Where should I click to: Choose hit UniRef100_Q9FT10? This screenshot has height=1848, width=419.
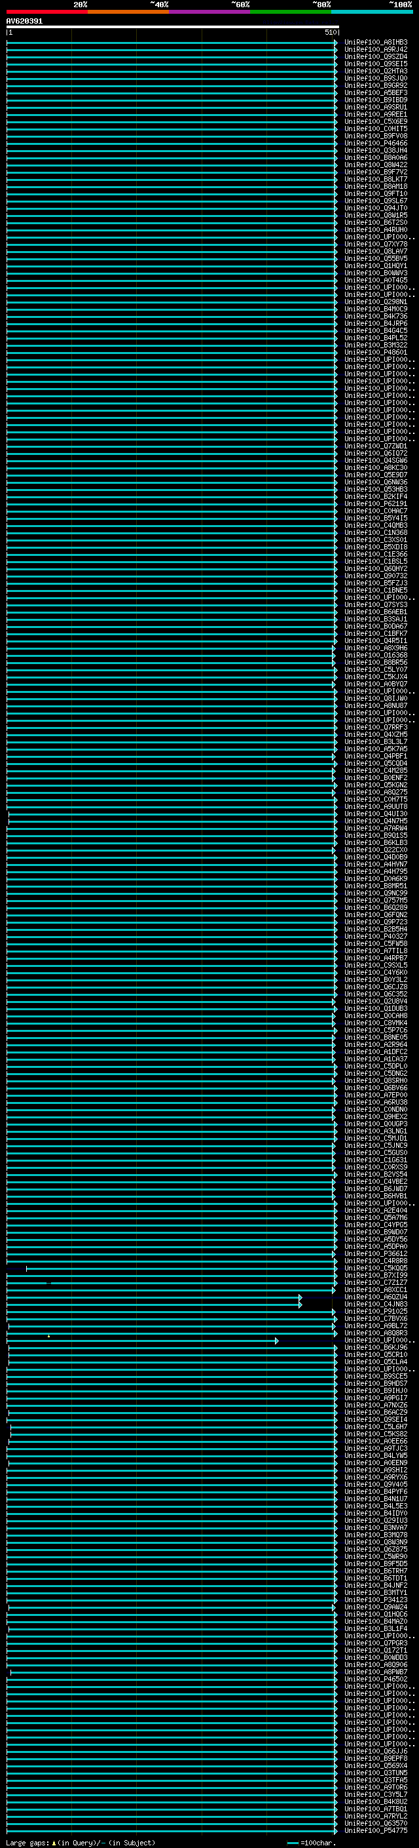(x=376, y=193)
